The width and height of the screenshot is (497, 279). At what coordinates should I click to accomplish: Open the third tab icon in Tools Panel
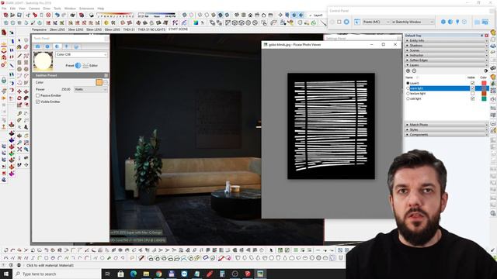tap(57, 46)
